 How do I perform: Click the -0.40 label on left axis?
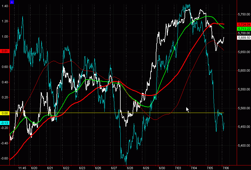(x=5, y=143)
